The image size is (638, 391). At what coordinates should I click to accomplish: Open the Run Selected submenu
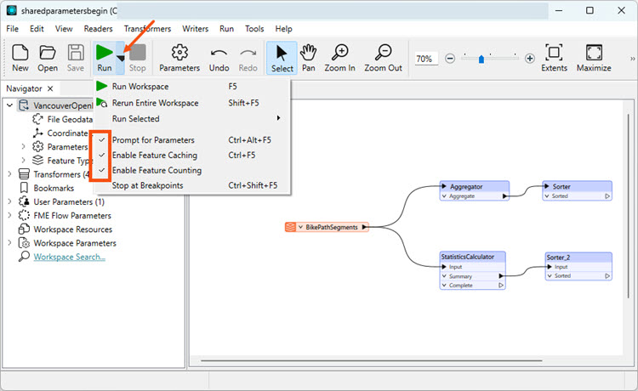pyautogui.click(x=191, y=119)
